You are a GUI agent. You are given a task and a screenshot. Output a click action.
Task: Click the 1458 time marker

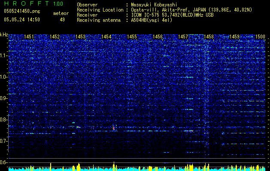pos(209,37)
